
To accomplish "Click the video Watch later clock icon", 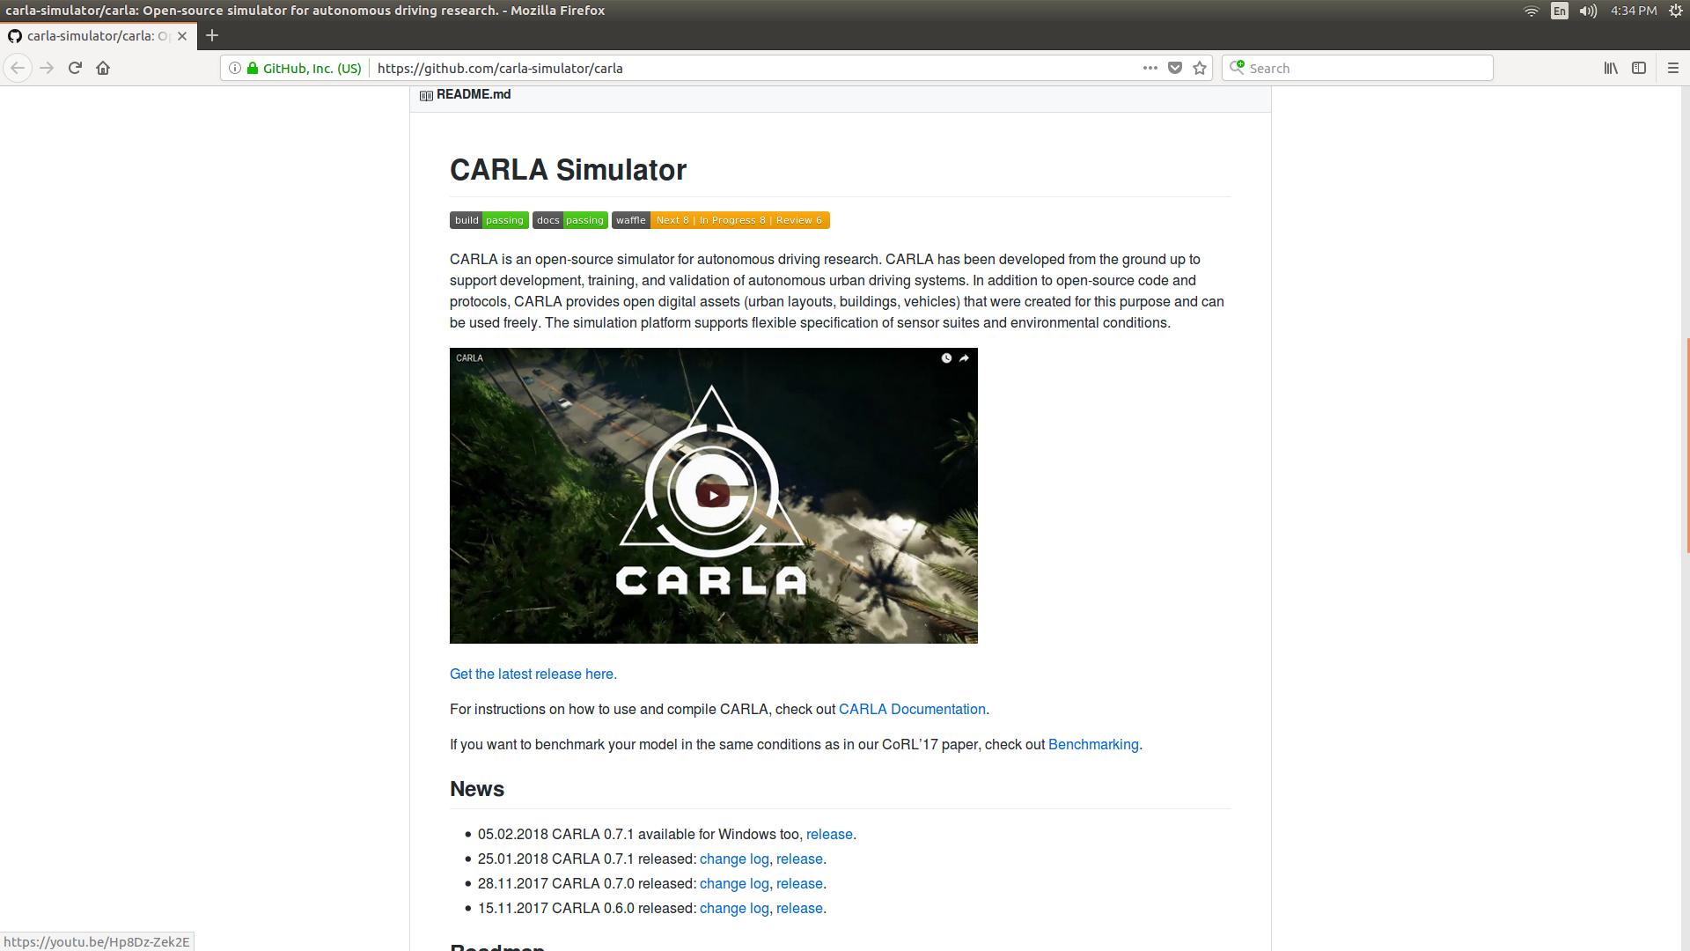I will [946, 358].
